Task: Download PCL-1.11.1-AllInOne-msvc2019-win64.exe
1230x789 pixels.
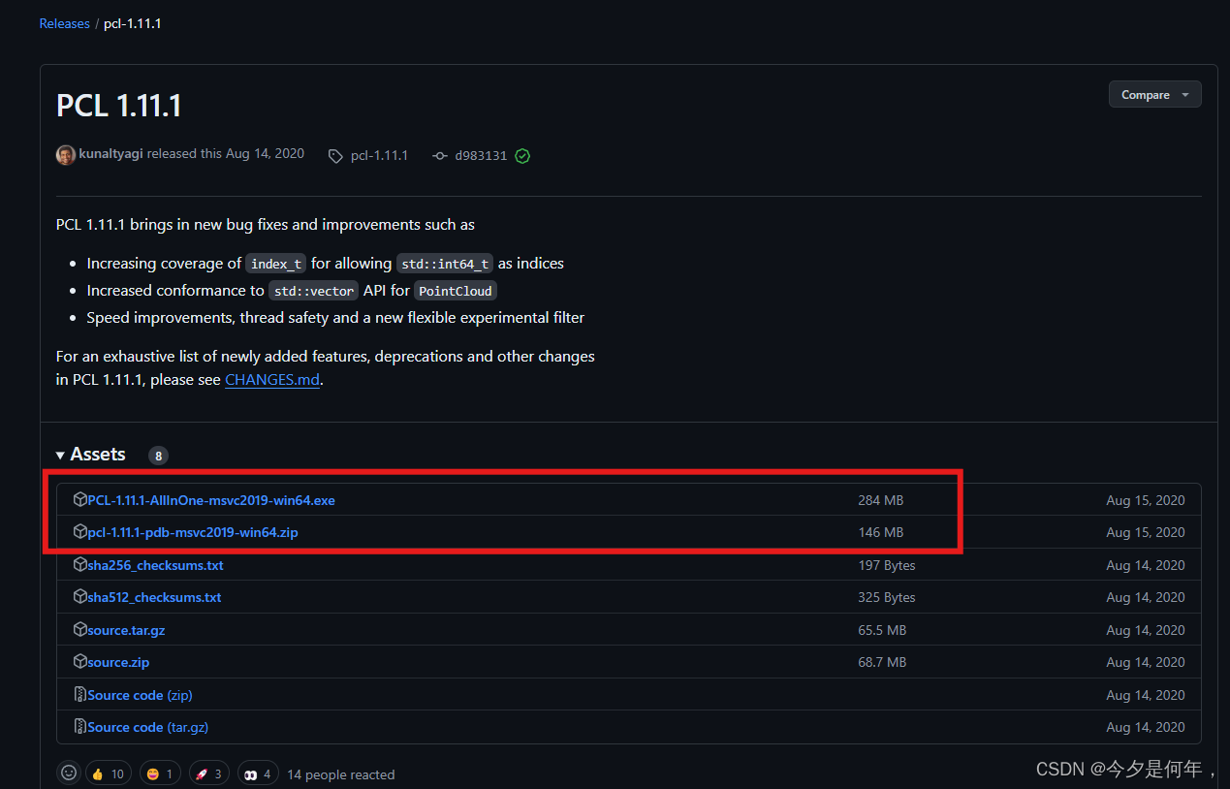Action: 211,500
